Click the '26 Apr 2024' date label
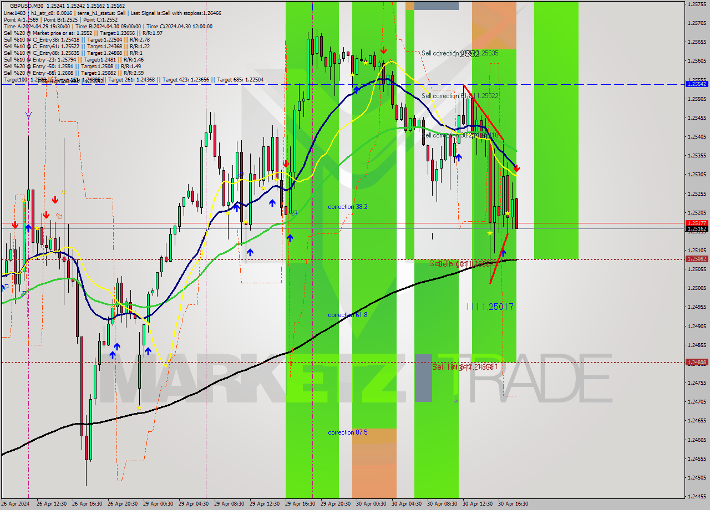The height and width of the screenshot is (510, 710). (x=16, y=504)
